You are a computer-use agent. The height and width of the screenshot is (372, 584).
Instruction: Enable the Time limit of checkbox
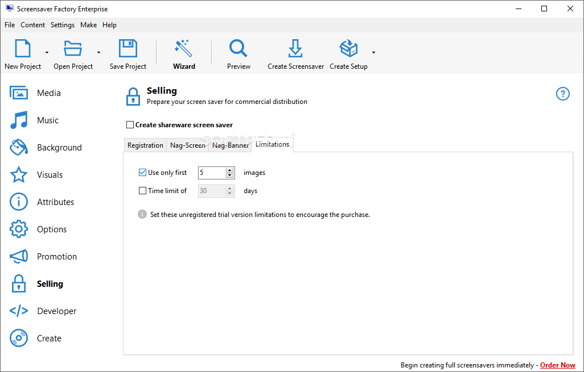click(142, 191)
